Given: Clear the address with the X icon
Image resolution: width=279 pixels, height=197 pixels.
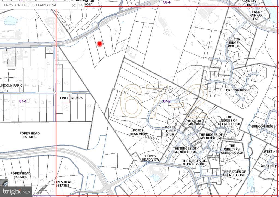Looking at the screenshot, I should click(x=74, y=5).
